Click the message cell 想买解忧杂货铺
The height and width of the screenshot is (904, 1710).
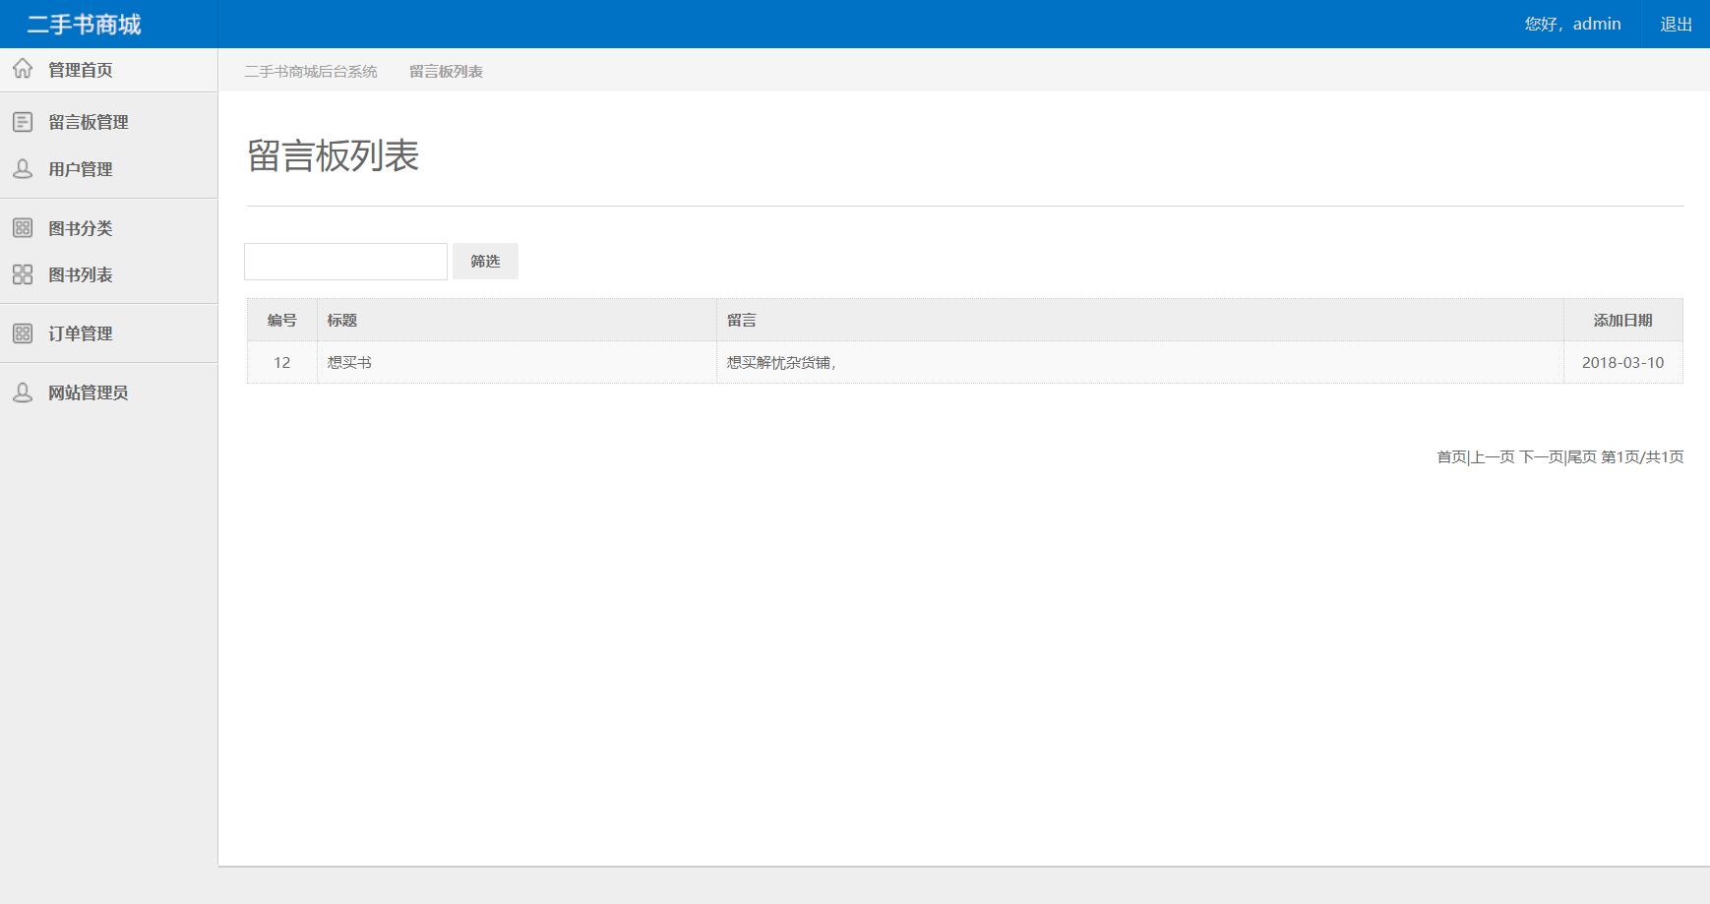pyautogui.click(x=1140, y=362)
